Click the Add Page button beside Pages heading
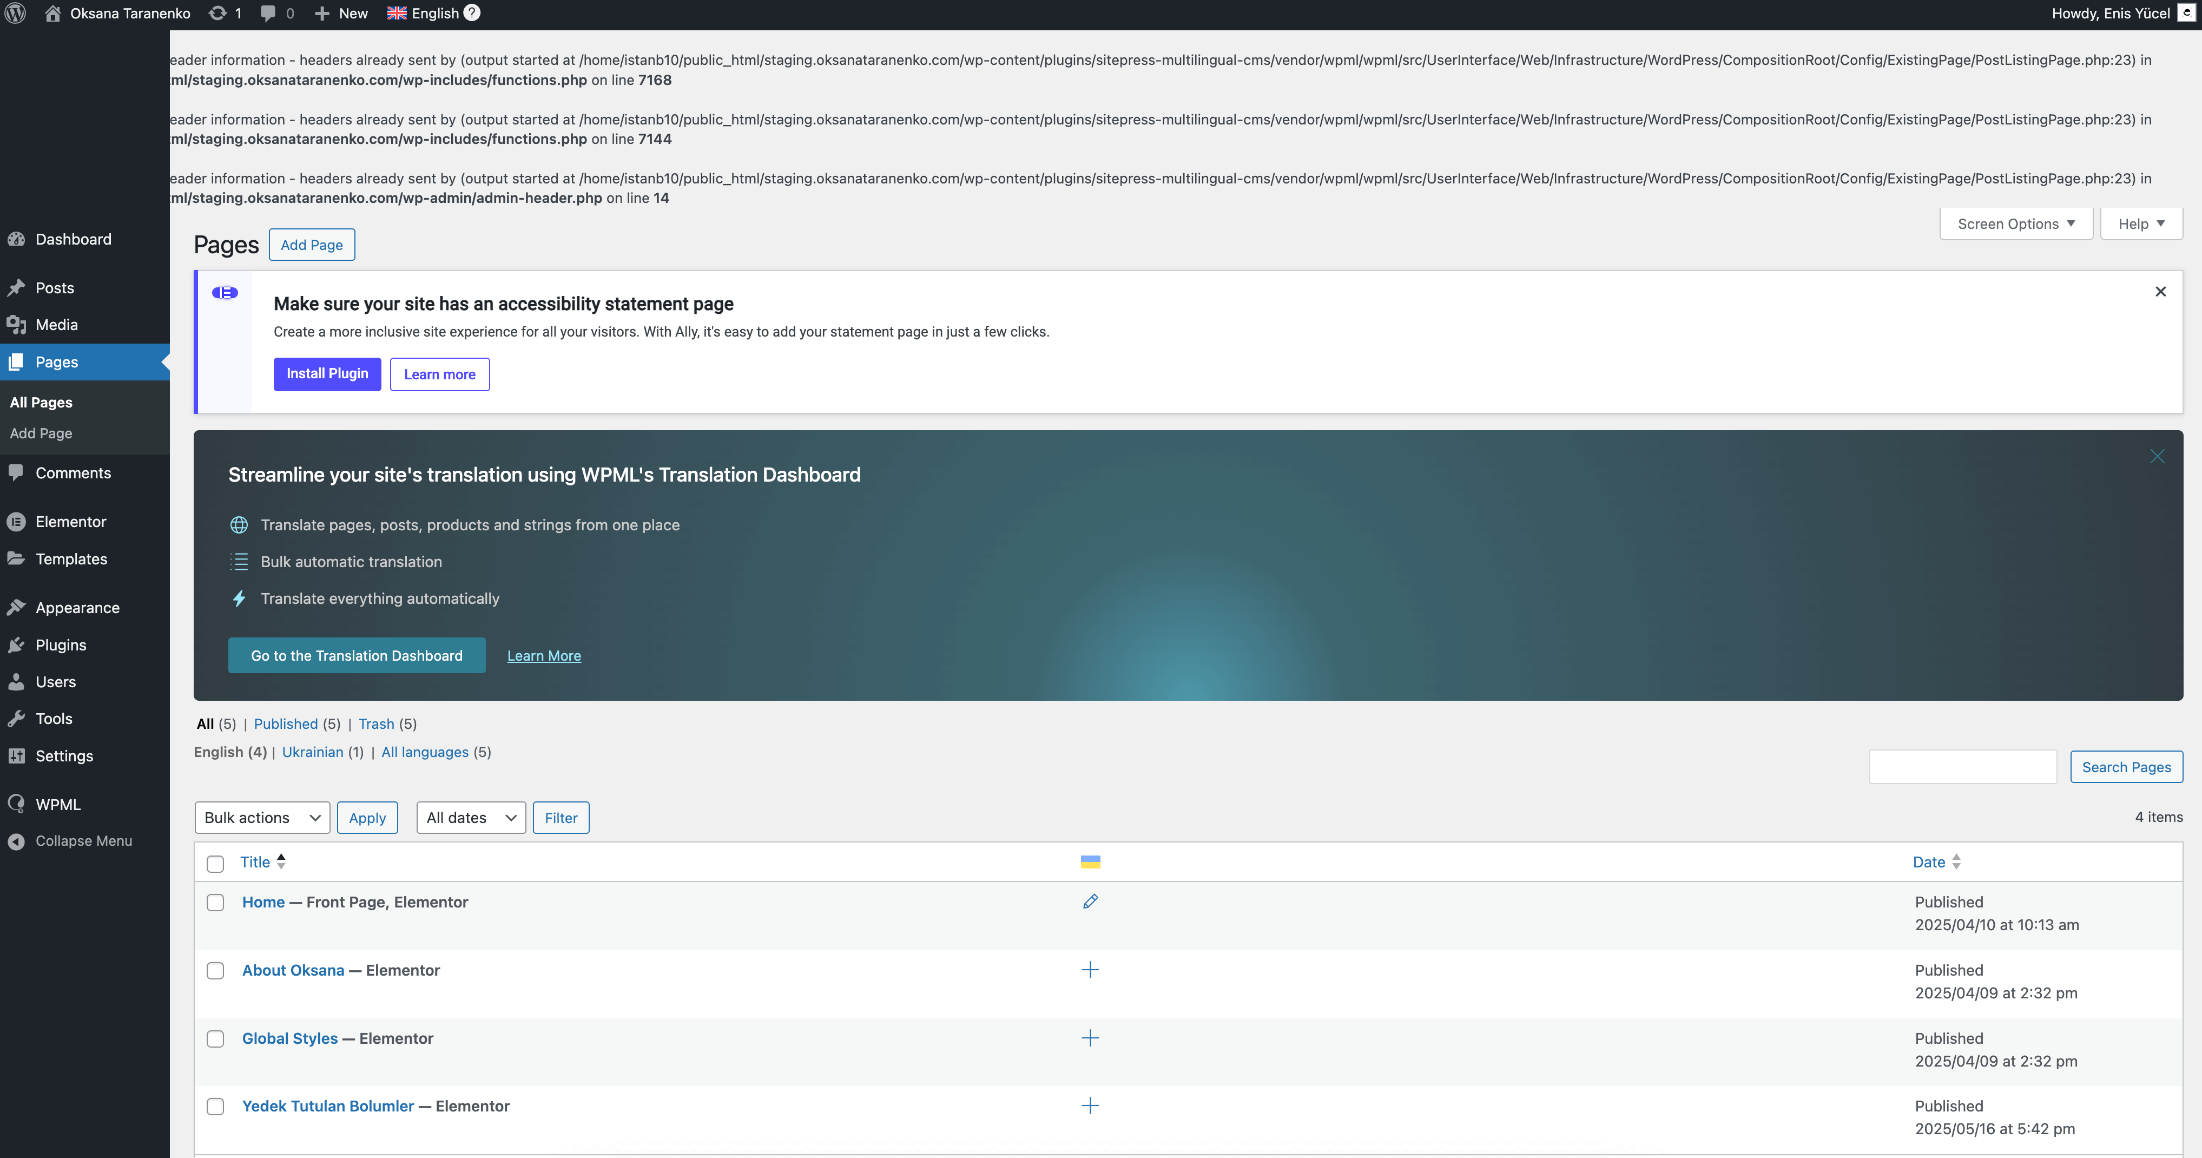 tap(312, 245)
